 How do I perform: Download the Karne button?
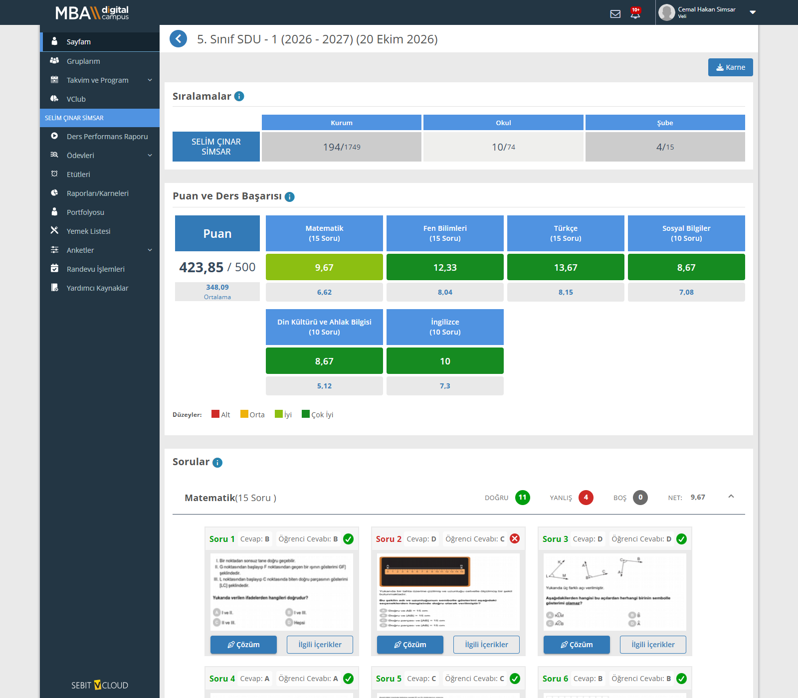coord(730,67)
